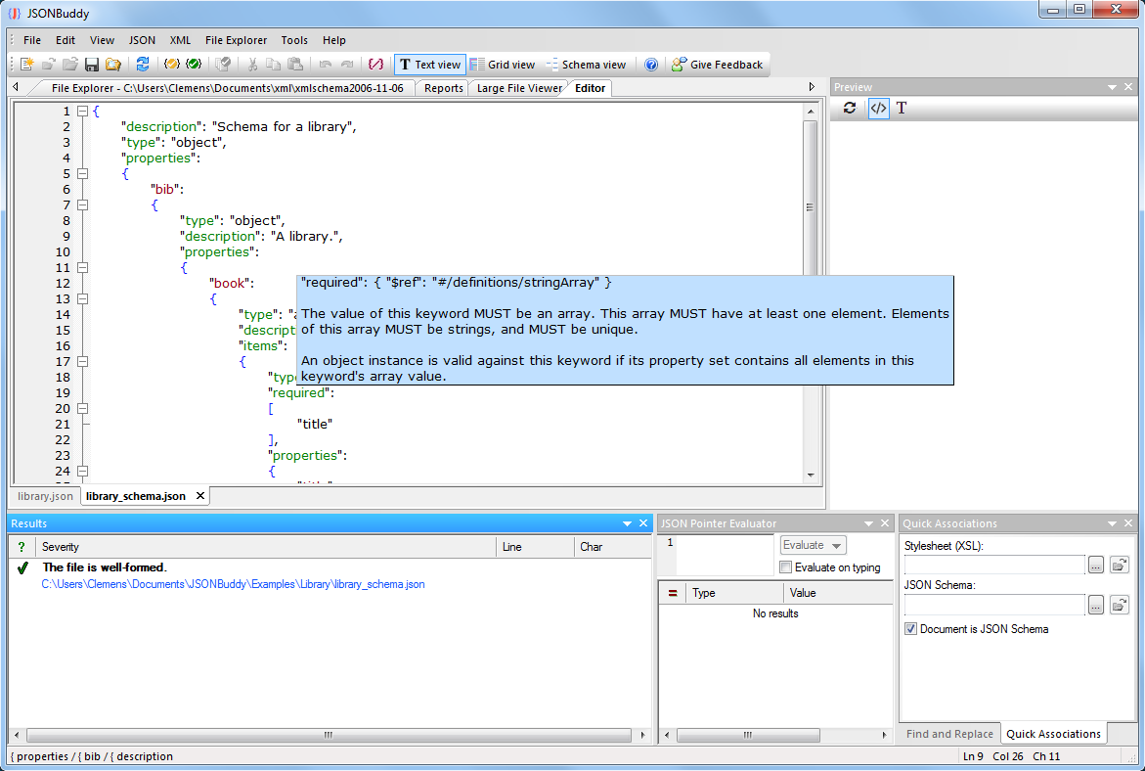Screen dimensions: 1145x771
Task: Open Preview panel options dropdown arrow
Action: click(1112, 87)
